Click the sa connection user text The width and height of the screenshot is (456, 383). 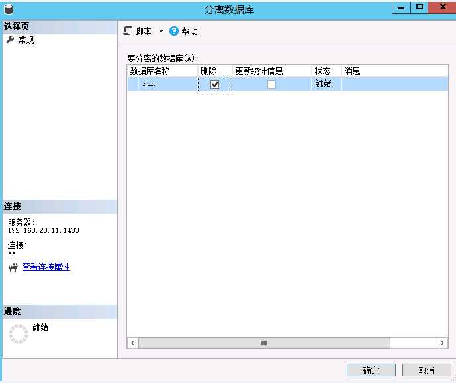(12, 253)
